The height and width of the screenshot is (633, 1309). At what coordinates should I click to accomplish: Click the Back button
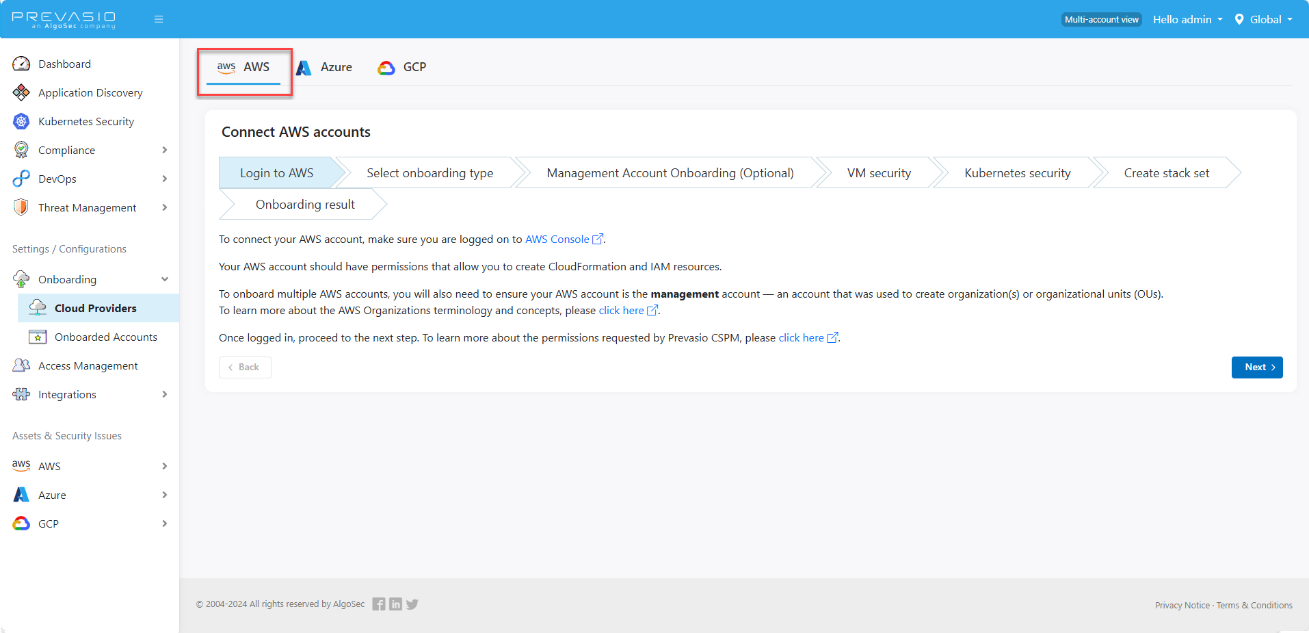(x=245, y=367)
